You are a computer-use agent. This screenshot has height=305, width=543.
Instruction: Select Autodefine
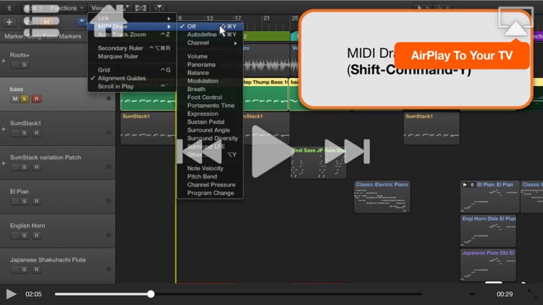(x=210, y=35)
